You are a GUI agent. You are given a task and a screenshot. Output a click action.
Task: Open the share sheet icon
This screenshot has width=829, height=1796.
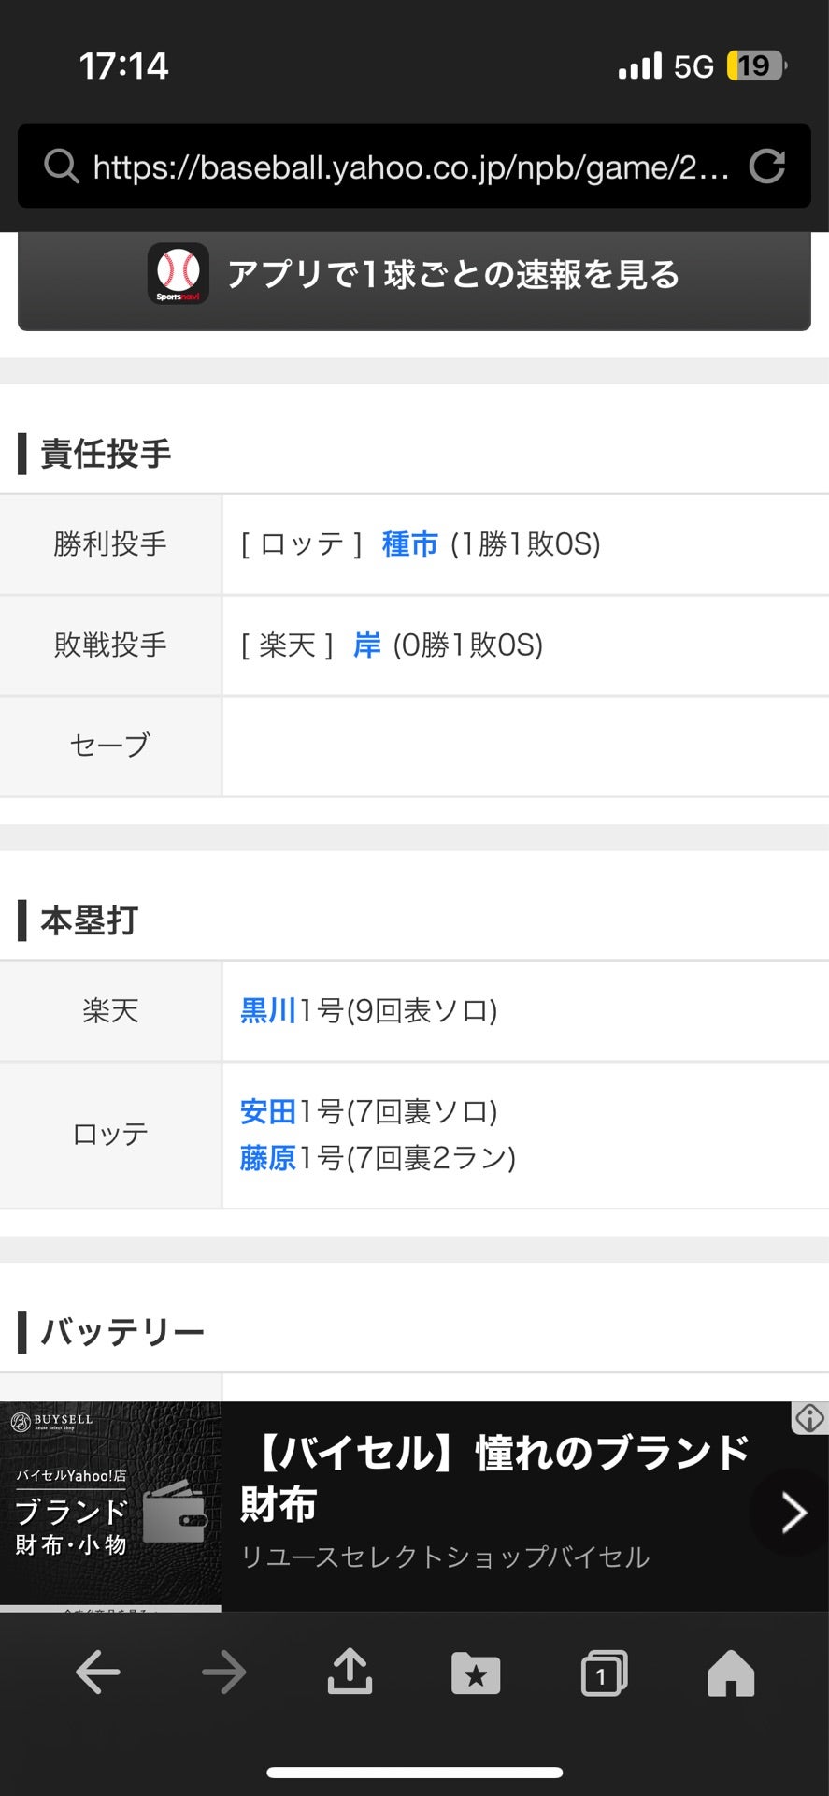pyautogui.click(x=350, y=1672)
